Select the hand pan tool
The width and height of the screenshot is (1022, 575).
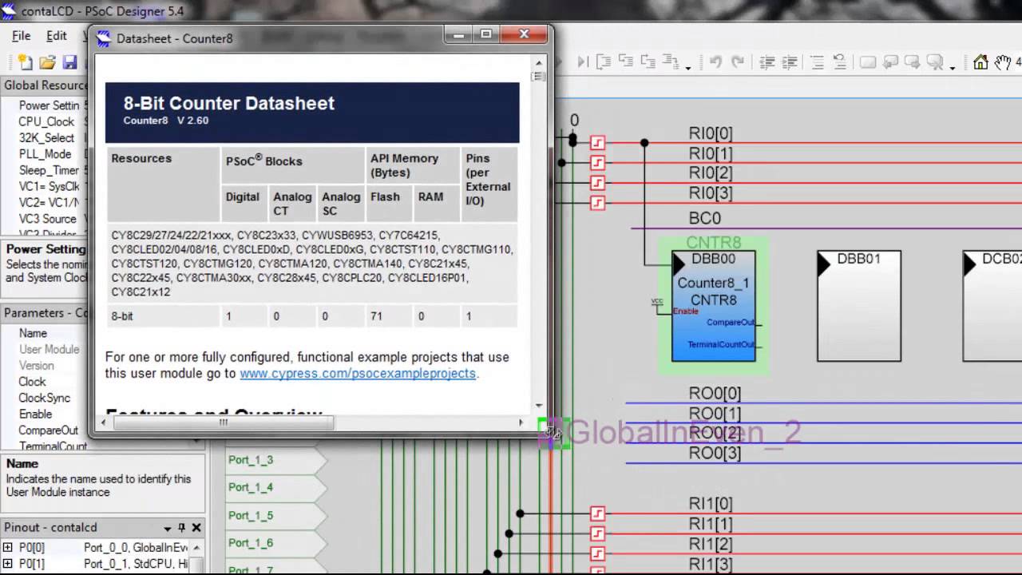pyautogui.click(x=1002, y=61)
